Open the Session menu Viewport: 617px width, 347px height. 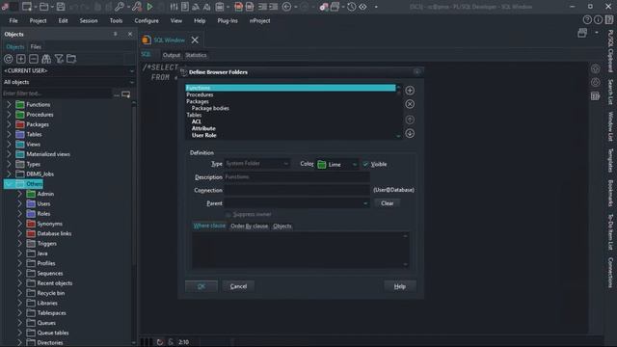pyautogui.click(x=89, y=21)
